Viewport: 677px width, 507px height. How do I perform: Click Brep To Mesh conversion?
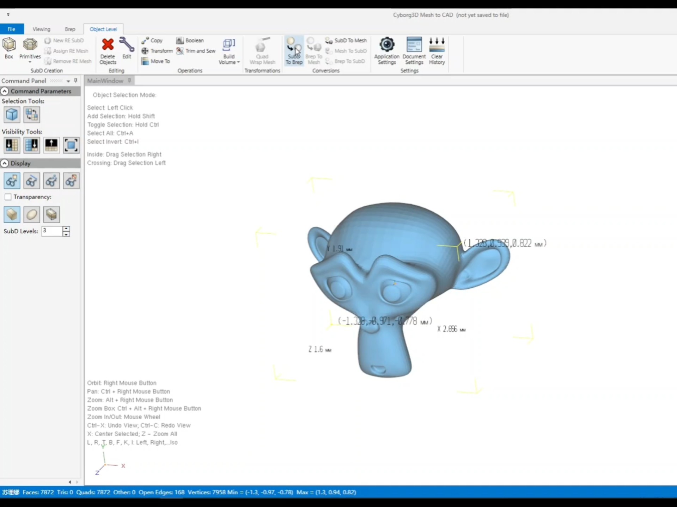click(313, 51)
